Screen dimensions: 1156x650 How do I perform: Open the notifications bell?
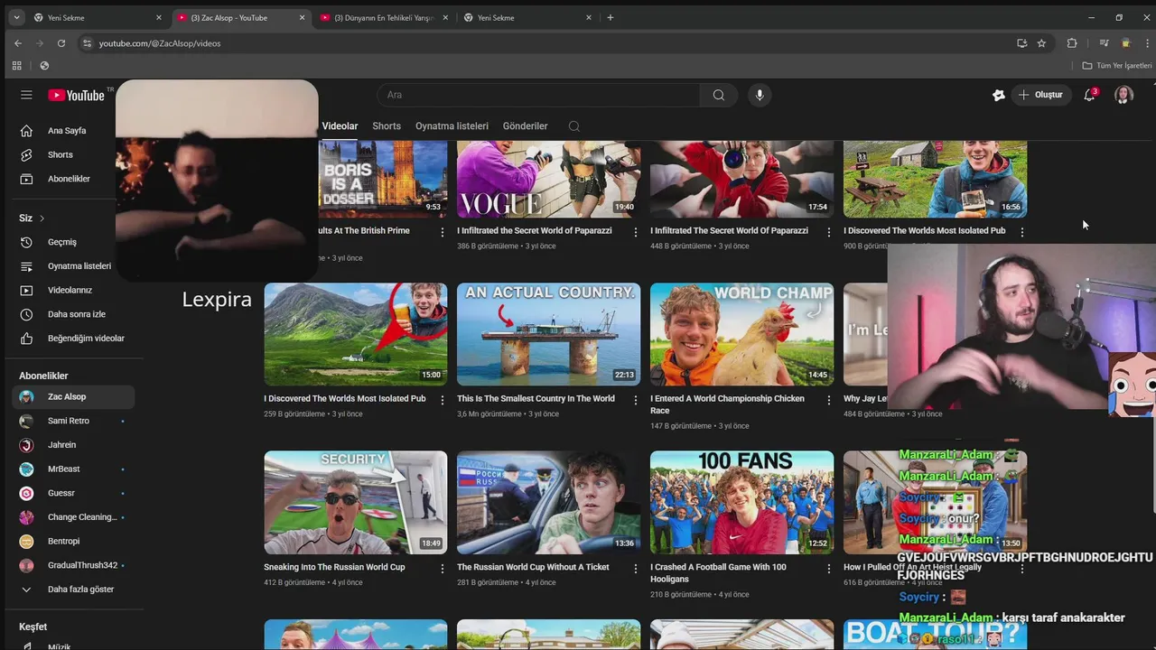pos(1089,95)
